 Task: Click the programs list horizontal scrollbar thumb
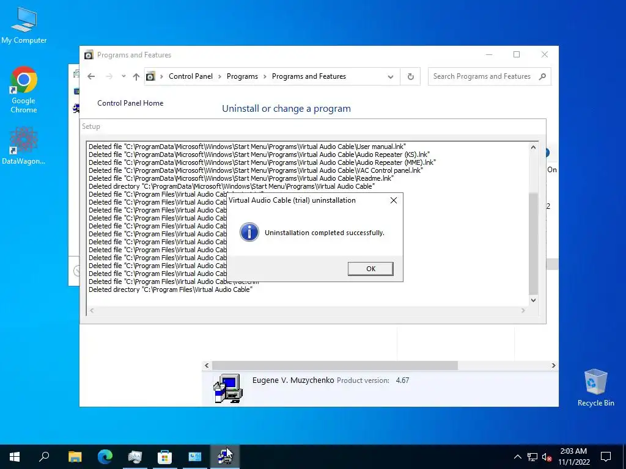tap(335, 365)
